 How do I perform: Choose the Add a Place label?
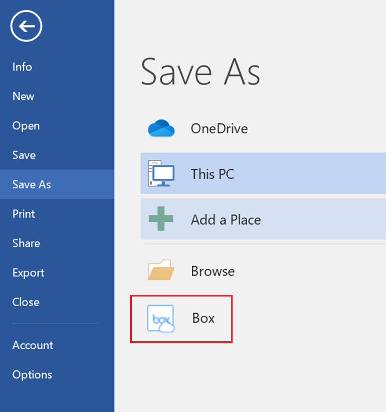tap(226, 220)
